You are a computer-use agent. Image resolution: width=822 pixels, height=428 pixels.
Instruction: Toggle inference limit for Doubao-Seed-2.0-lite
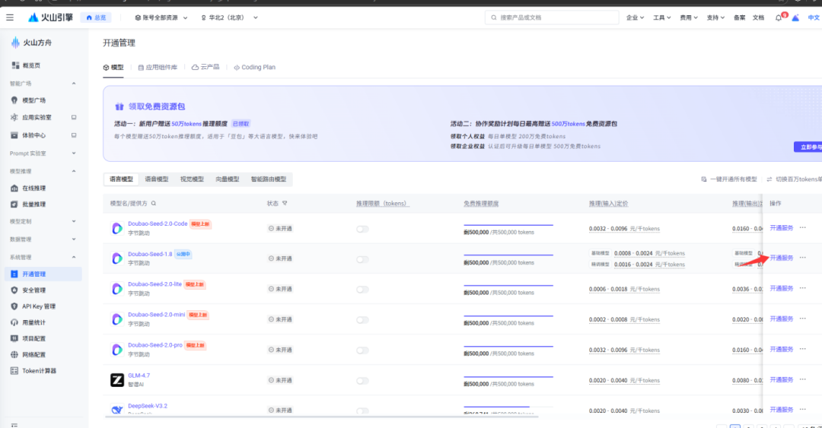362,290
